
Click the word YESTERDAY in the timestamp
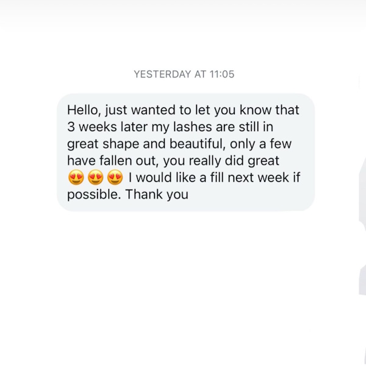tap(162, 74)
